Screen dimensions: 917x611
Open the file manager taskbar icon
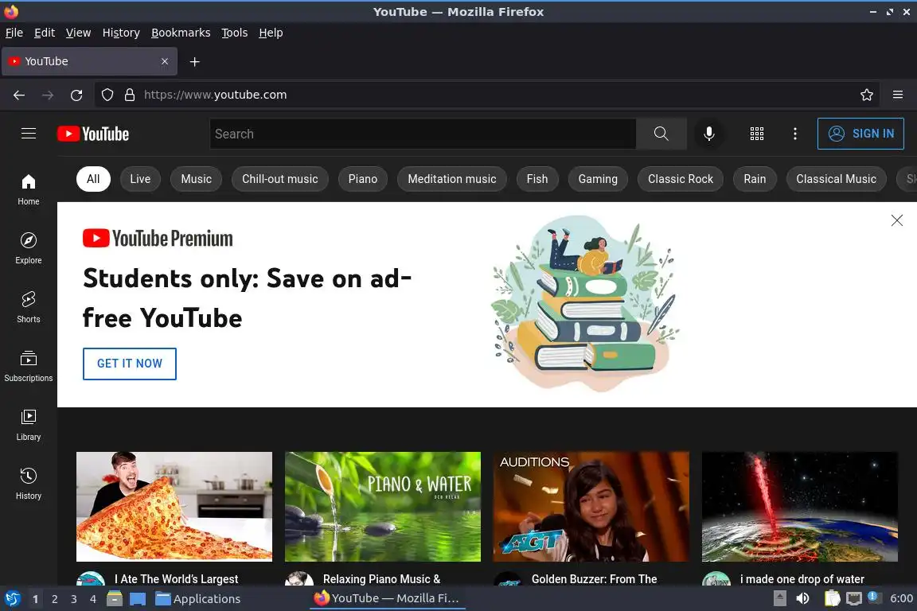(115, 598)
